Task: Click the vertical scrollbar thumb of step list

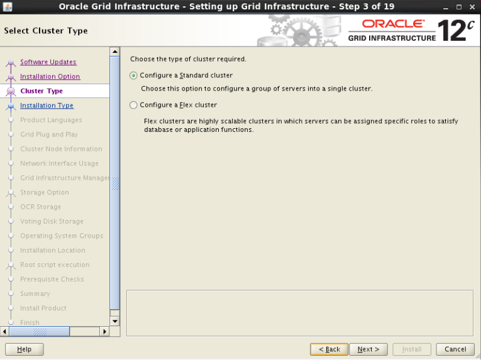Action: (114, 183)
